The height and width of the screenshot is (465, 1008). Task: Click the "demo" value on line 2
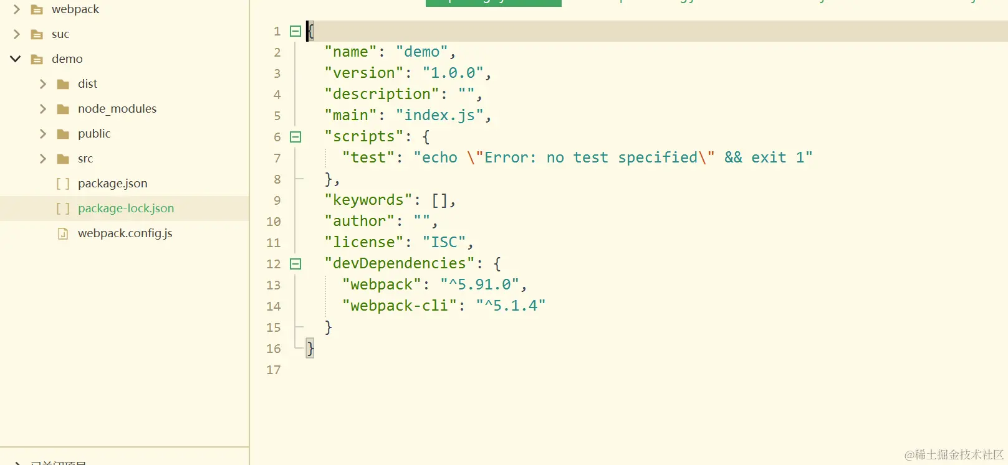422,52
